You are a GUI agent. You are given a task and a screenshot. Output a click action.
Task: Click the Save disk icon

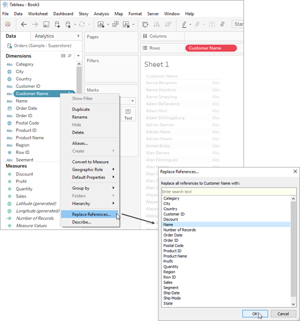pos(46,24)
